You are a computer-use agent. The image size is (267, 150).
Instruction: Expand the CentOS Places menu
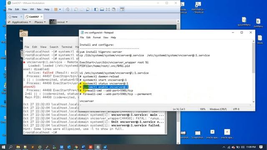point(40,22)
